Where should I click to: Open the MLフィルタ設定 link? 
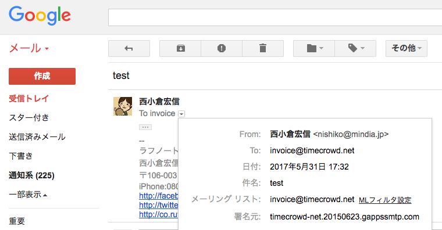(385, 200)
